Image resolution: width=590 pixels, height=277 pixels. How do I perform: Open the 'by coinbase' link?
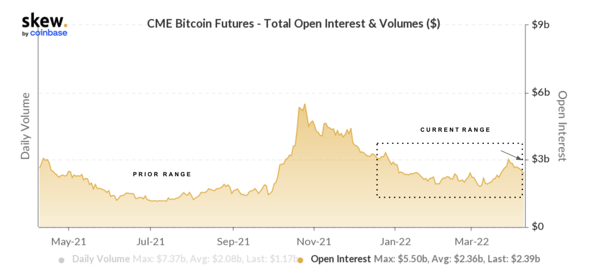tap(44, 33)
